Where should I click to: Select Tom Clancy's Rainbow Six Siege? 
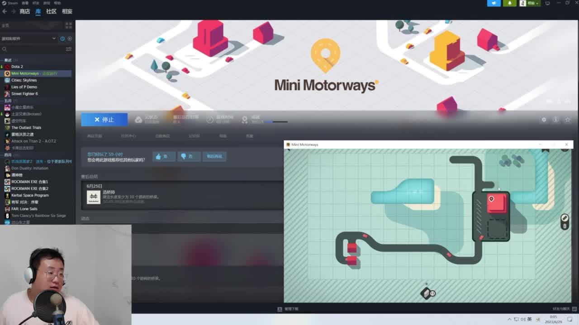[38, 216]
